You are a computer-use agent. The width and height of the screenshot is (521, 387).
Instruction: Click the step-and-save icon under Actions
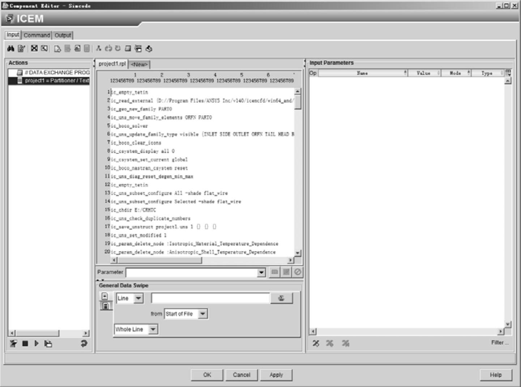(48, 344)
